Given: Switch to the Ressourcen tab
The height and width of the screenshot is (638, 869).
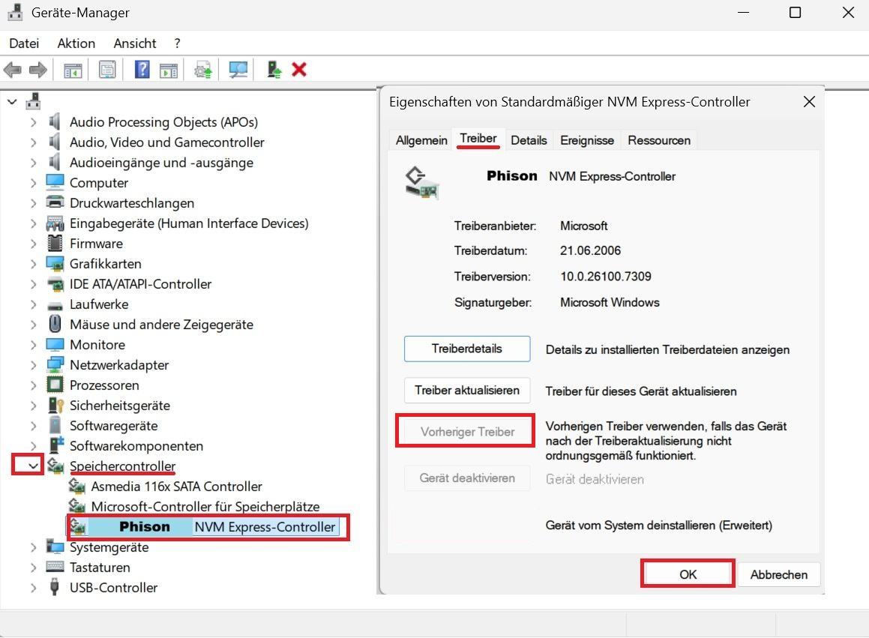Looking at the screenshot, I should click(x=659, y=140).
